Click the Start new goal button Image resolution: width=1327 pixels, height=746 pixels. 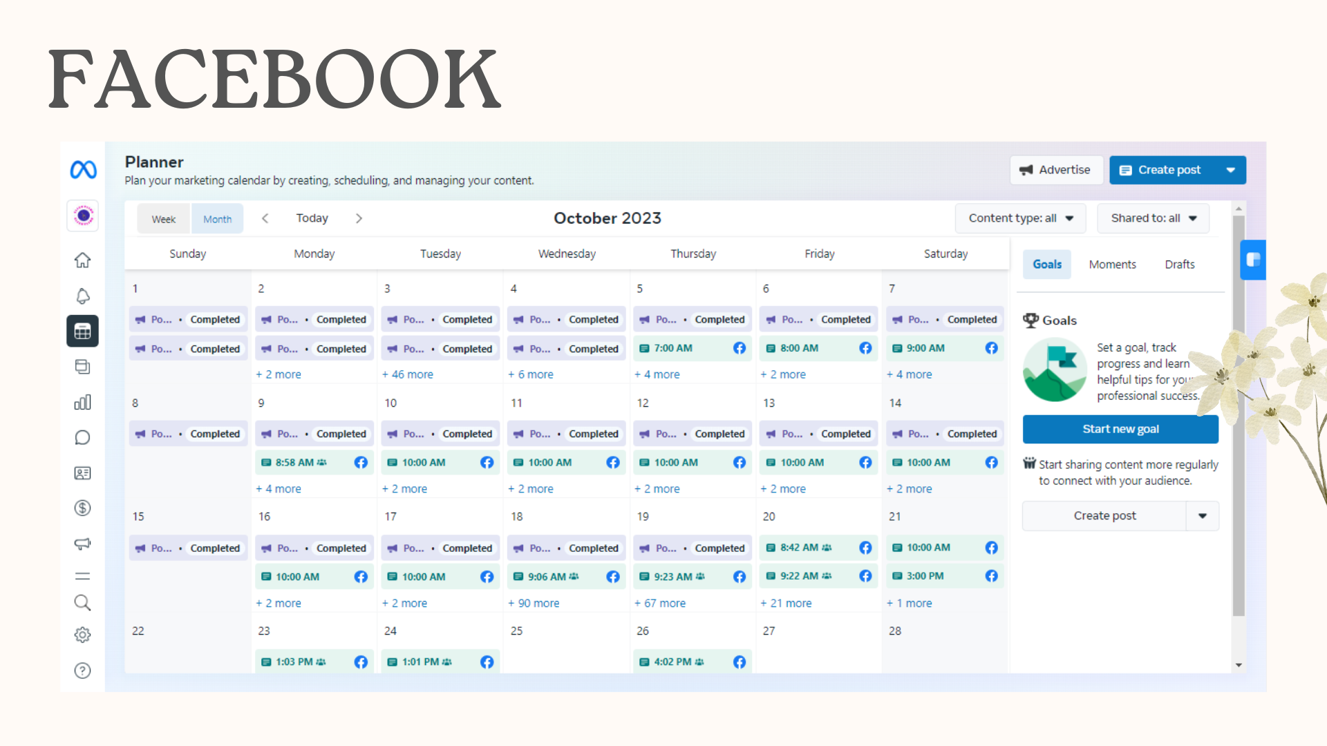point(1120,429)
